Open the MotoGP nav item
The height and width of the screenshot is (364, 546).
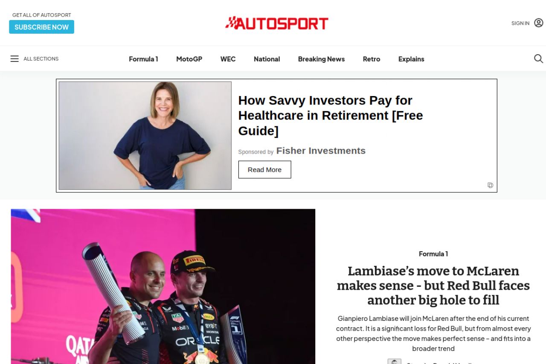[x=189, y=59]
